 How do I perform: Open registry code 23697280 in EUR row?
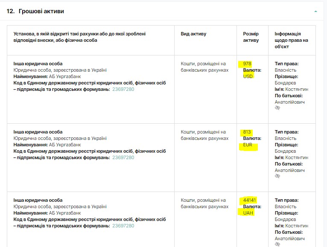(123, 158)
